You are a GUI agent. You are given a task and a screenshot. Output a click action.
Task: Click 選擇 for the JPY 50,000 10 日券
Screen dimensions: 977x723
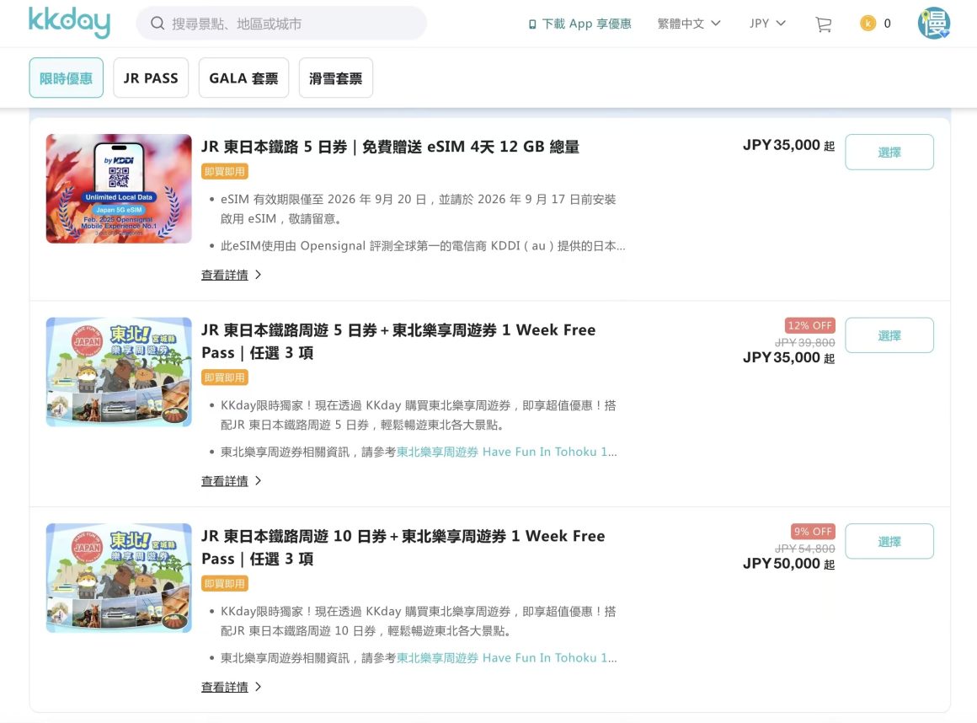[x=889, y=542]
